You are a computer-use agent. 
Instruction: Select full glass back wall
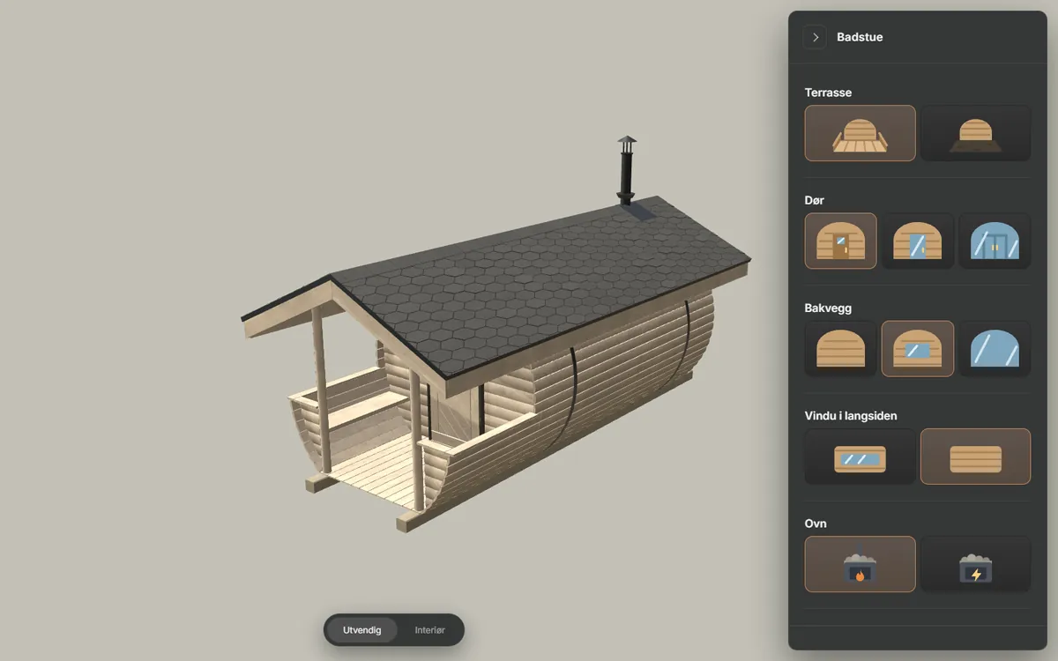point(995,348)
